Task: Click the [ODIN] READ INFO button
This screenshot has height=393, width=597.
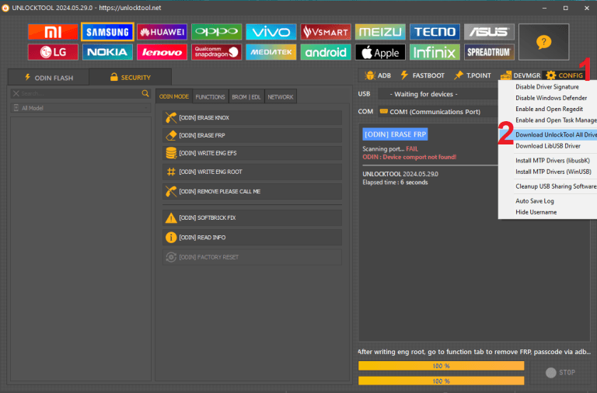Action: point(252,238)
